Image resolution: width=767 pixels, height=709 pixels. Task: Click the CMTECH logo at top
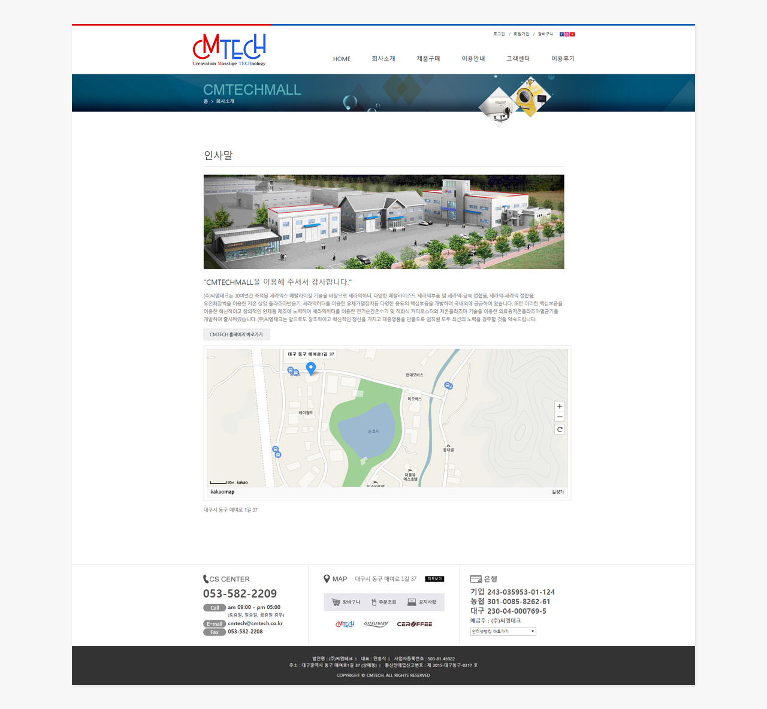pyautogui.click(x=229, y=50)
